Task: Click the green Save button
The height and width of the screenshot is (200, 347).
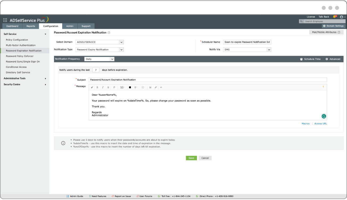Action: click(191, 158)
